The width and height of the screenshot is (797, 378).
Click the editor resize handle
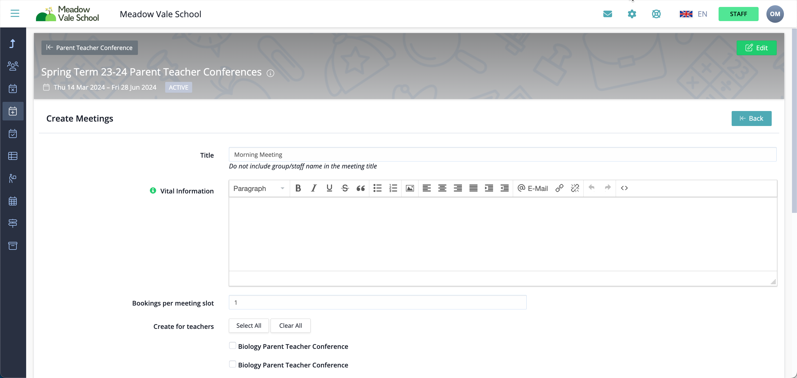(x=773, y=282)
